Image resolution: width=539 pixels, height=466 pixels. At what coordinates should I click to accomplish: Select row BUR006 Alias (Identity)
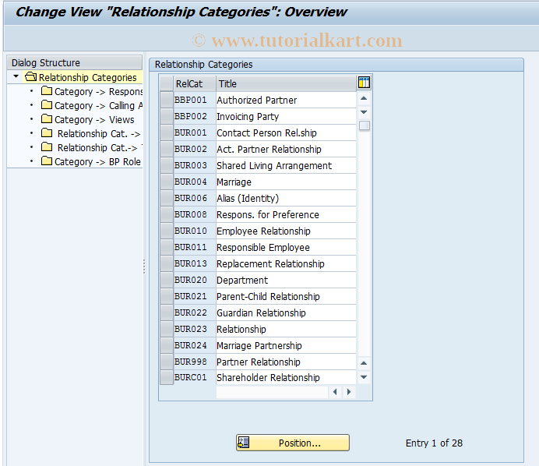pyautogui.click(x=167, y=198)
